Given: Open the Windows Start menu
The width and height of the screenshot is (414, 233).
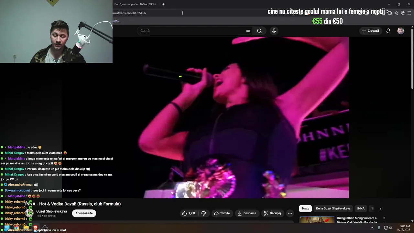Looking at the screenshot, I should 7,228.
